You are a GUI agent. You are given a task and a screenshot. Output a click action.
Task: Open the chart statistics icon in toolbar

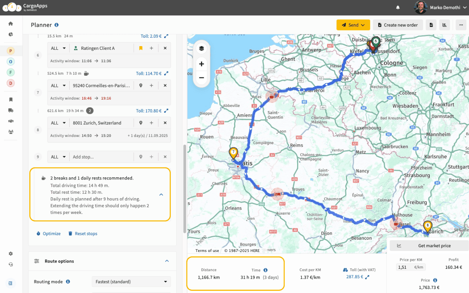click(444, 25)
